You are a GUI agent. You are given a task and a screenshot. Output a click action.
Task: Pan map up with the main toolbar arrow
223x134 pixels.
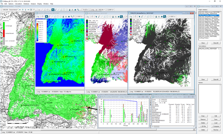coord(23,10)
